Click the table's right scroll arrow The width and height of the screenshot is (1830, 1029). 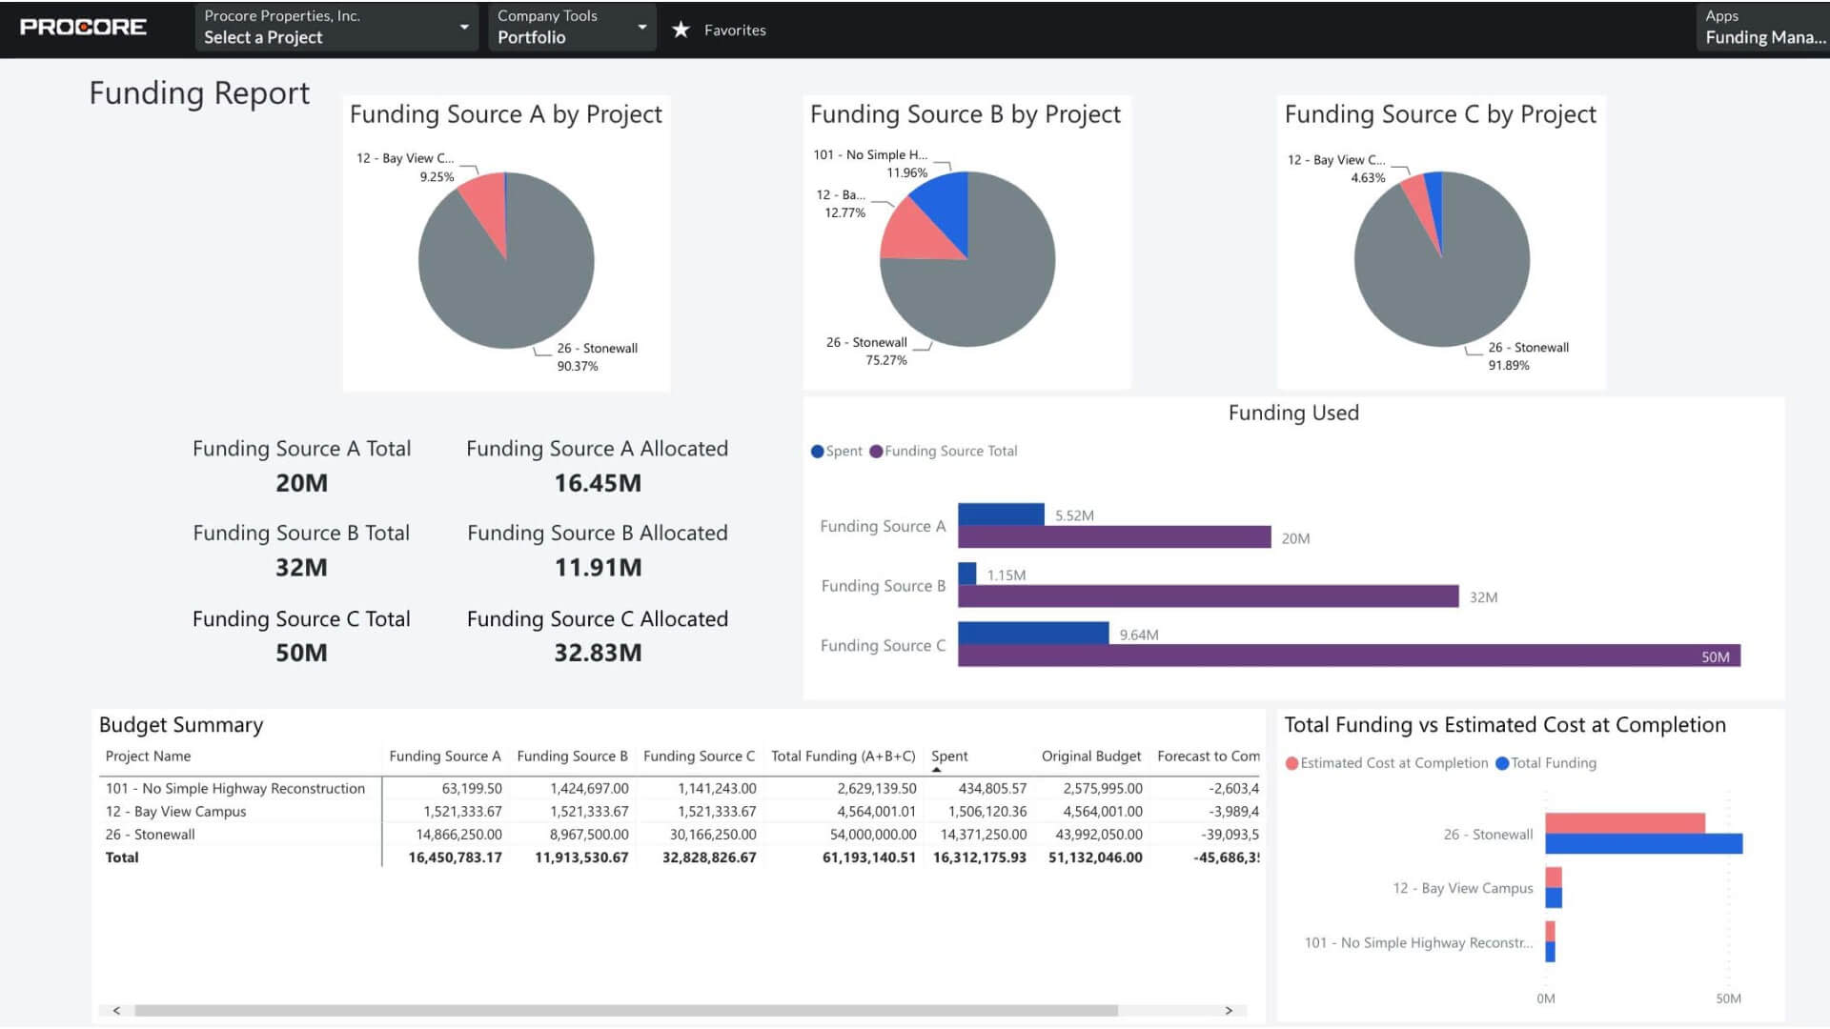coord(1229,1010)
